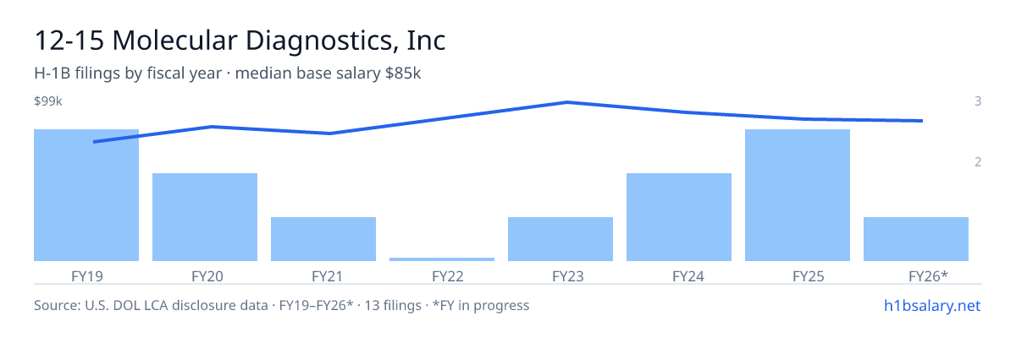Click the FY20 filings bar

pyautogui.click(x=205, y=217)
